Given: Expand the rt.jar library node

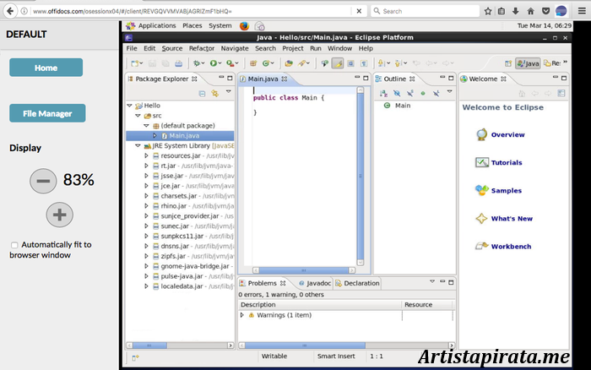Looking at the screenshot, I should pyautogui.click(x=146, y=166).
